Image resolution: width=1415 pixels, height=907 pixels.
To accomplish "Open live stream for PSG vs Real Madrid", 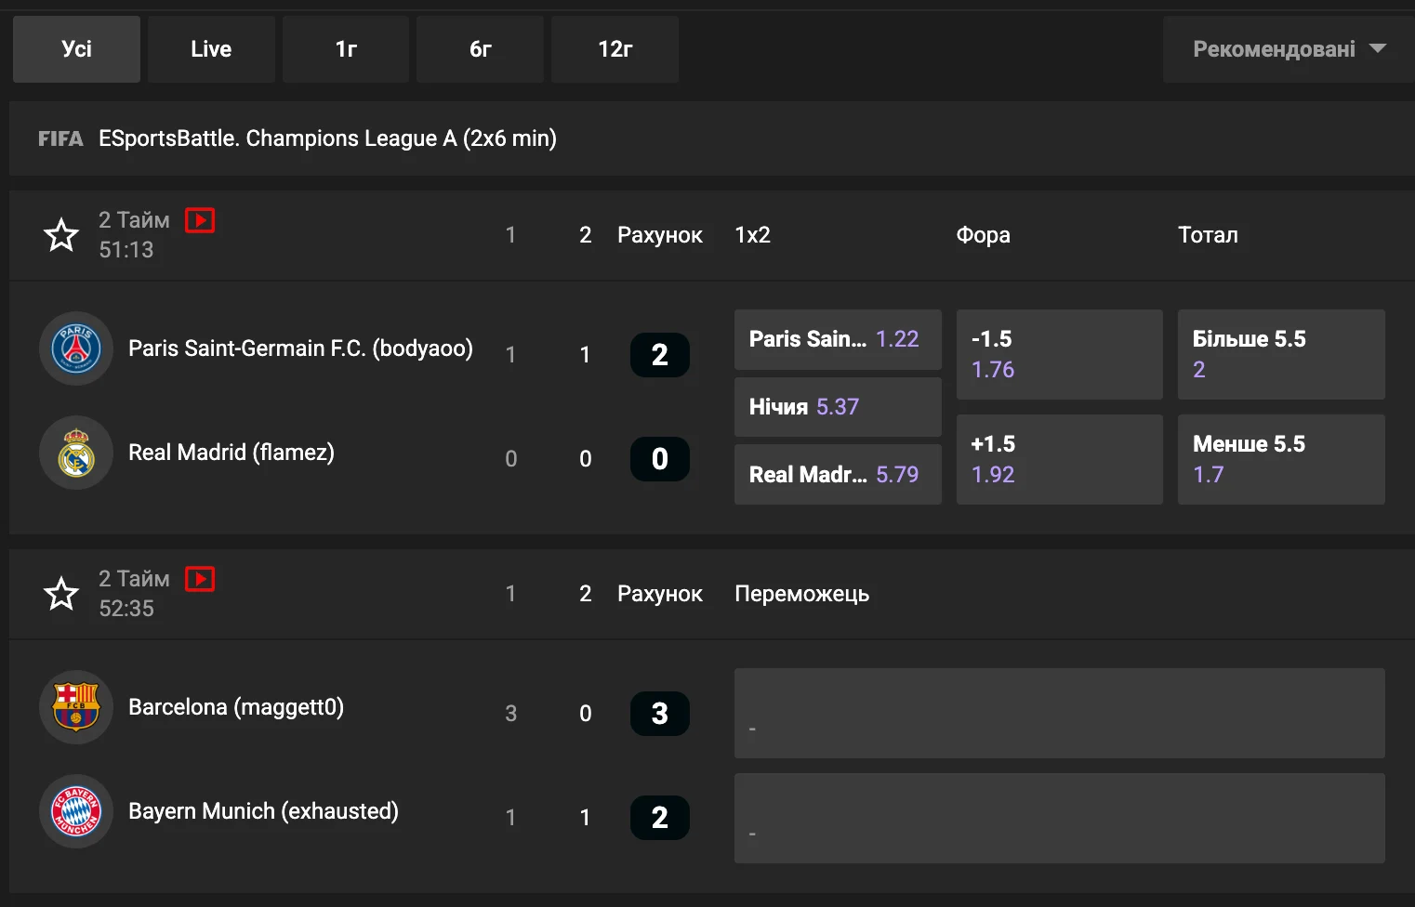I will point(200,220).
